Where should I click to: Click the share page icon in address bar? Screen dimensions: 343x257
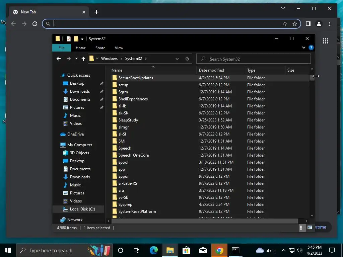tap(284, 24)
